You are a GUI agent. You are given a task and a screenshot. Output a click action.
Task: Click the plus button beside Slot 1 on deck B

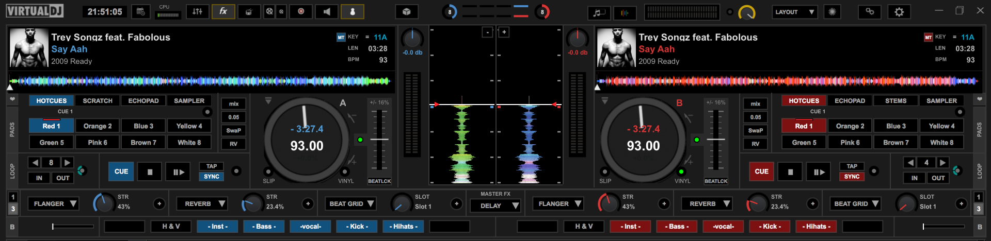point(961,204)
